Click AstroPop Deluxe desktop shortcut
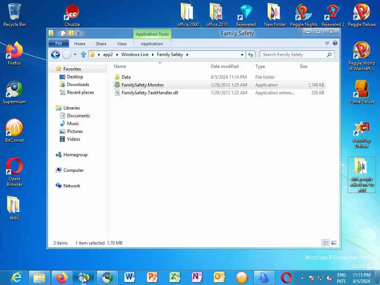The image size is (380, 285). pos(361,134)
